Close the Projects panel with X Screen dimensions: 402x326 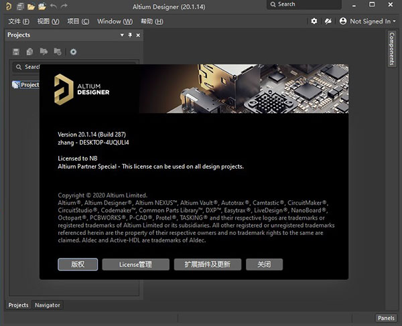138,35
